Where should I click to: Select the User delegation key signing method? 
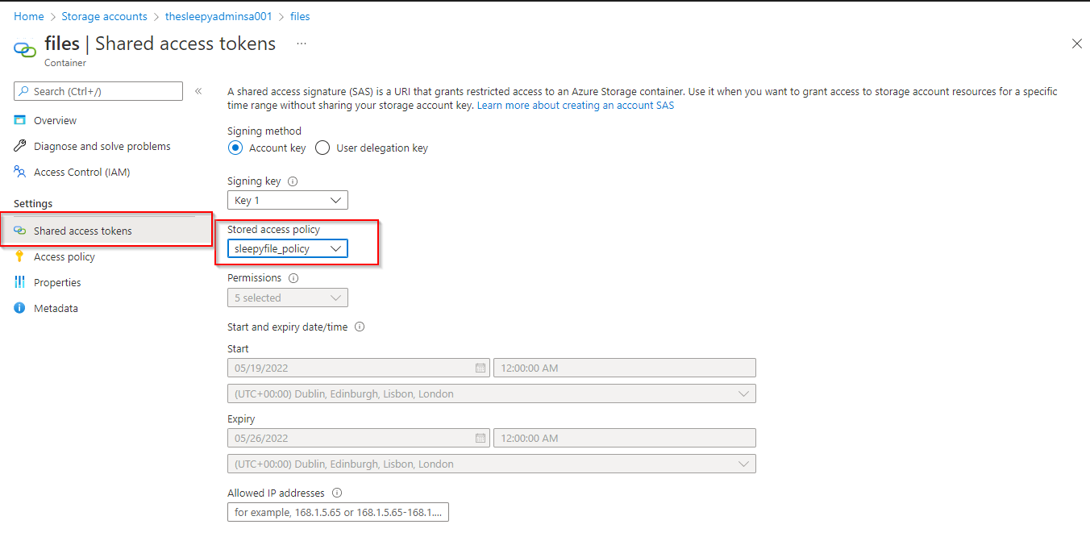[x=322, y=148]
